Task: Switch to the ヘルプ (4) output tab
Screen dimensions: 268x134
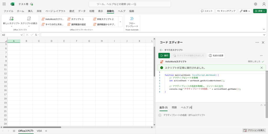Action: [186, 108]
